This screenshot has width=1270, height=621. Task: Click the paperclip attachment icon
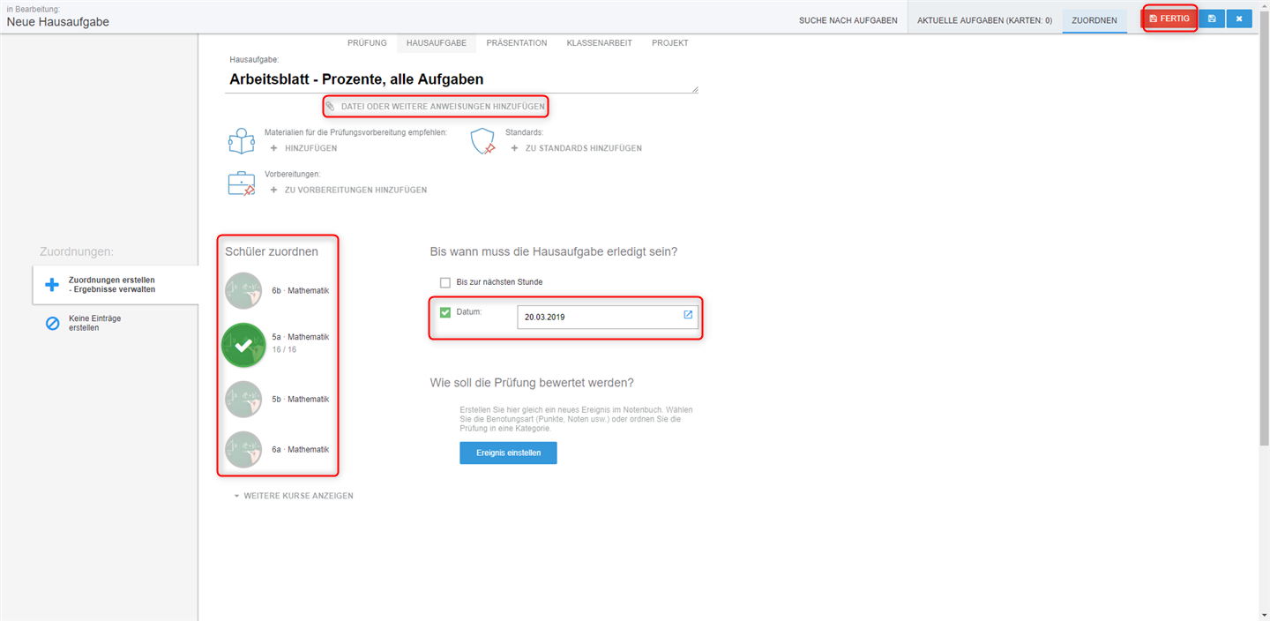(330, 106)
